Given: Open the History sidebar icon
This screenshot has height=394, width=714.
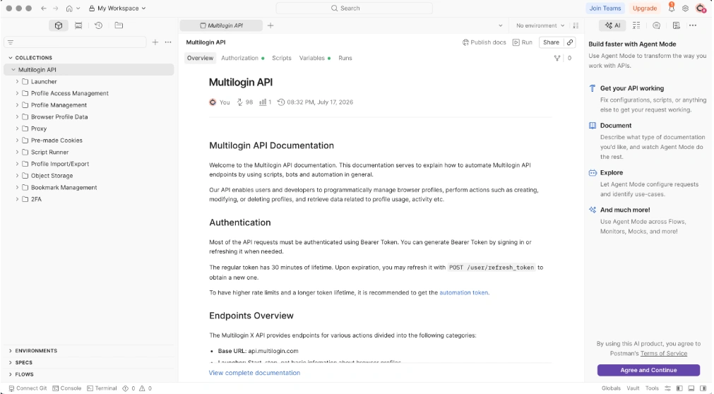Looking at the screenshot, I should tap(98, 25).
